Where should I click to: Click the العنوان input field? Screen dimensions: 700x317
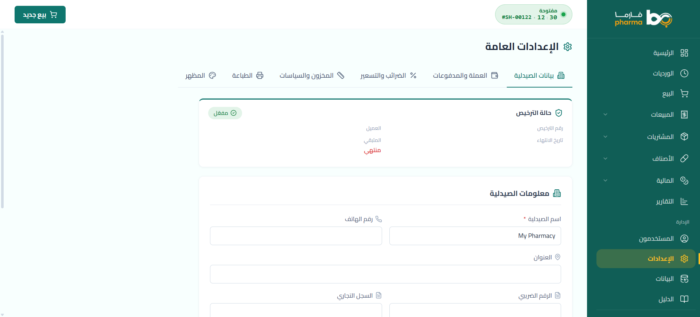385,274
